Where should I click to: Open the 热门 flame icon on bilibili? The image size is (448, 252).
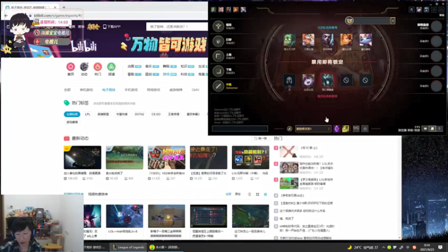point(97,67)
